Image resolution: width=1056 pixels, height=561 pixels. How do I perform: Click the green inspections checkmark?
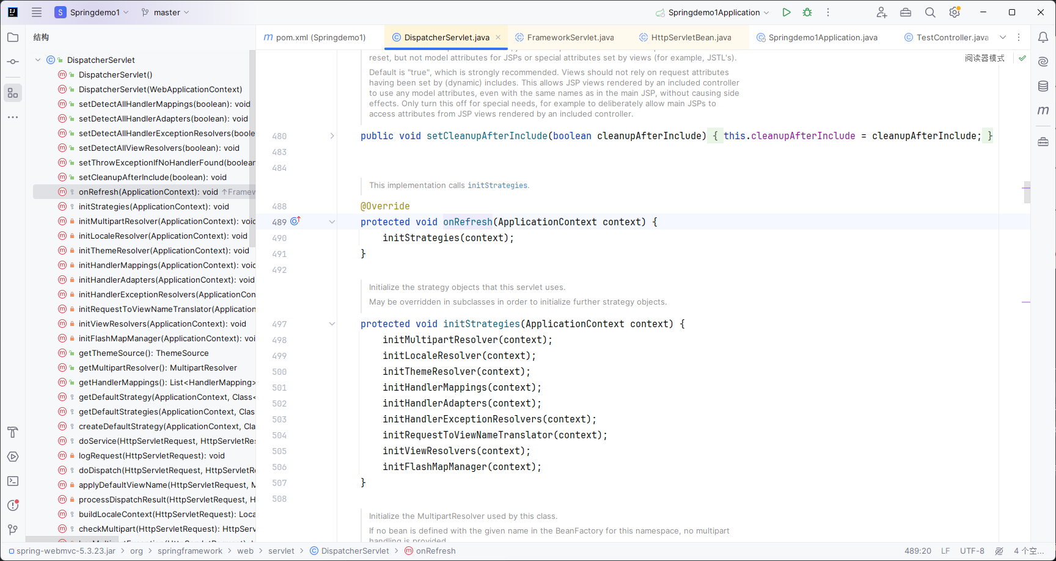[x=1022, y=58]
